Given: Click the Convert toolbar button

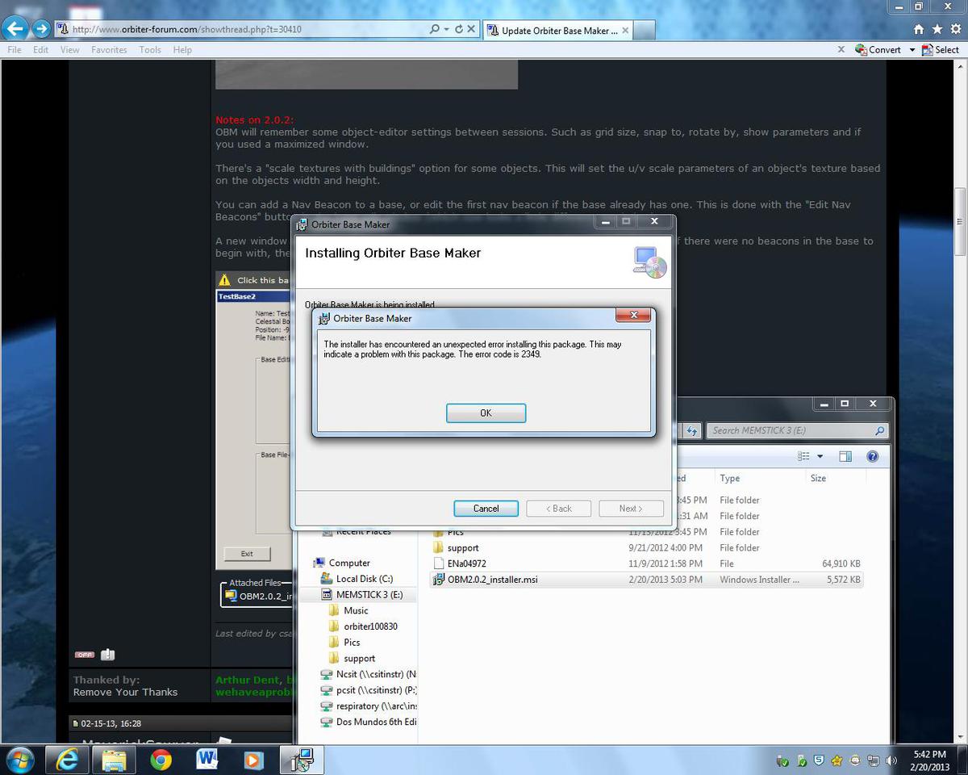Looking at the screenshot, I should click(878, 49).
